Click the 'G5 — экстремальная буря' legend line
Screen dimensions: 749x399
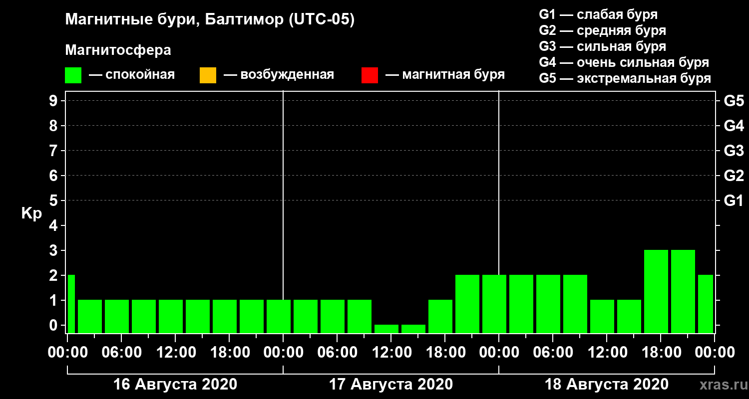pos(625,79)
